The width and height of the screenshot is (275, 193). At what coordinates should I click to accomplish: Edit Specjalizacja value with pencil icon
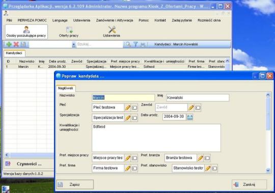click(x=128, y=118)
